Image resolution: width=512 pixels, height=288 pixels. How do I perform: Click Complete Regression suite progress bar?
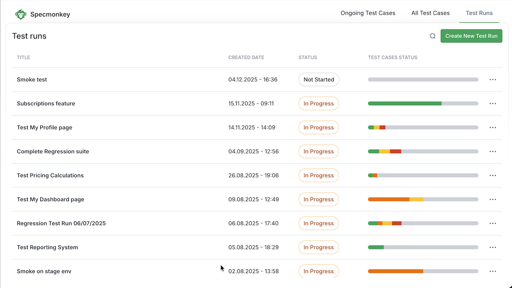(x=423, y=152)
